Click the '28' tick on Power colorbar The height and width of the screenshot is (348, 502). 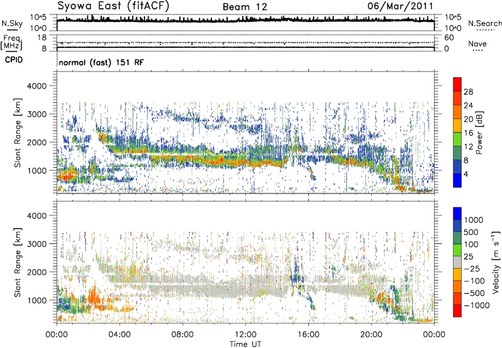point(468,92)
